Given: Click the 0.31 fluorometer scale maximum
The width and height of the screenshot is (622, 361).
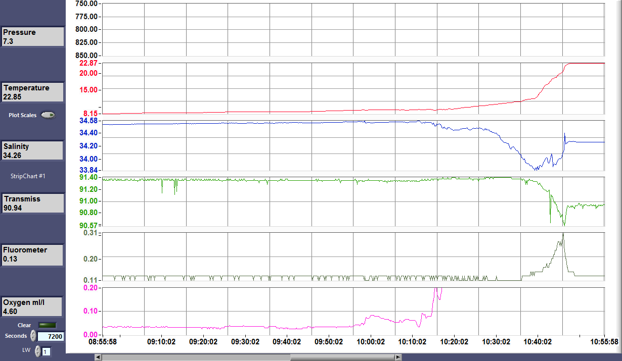Looking at the screenshot, I should 91,233.
